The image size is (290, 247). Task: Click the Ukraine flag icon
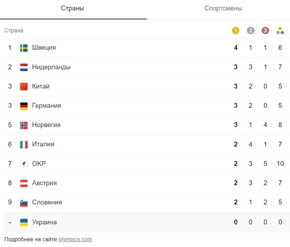(24, 222)
